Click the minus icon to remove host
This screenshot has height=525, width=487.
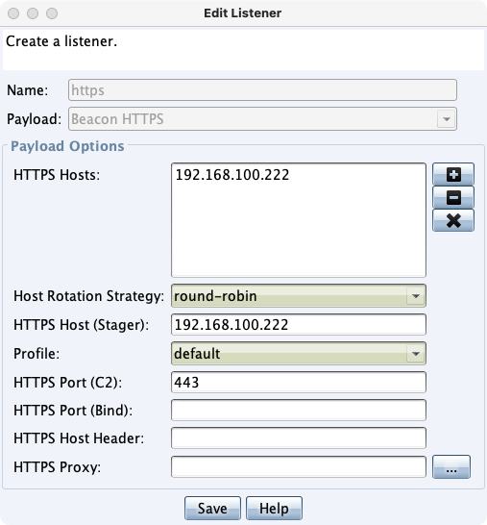(x=453, y=197)
